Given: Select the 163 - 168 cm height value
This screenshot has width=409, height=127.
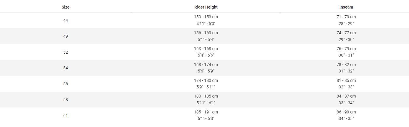Looking at the screenshot, I should pyautogui.click(x=206, y=49).
